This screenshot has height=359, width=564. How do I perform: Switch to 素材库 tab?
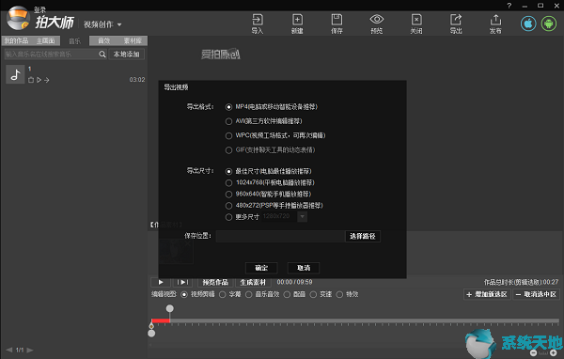133,40
